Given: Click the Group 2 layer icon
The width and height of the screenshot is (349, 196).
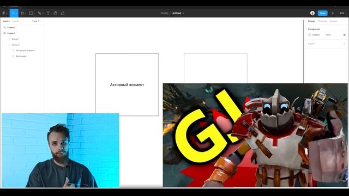Looking at the screenshot, I should tap(9, 45).
